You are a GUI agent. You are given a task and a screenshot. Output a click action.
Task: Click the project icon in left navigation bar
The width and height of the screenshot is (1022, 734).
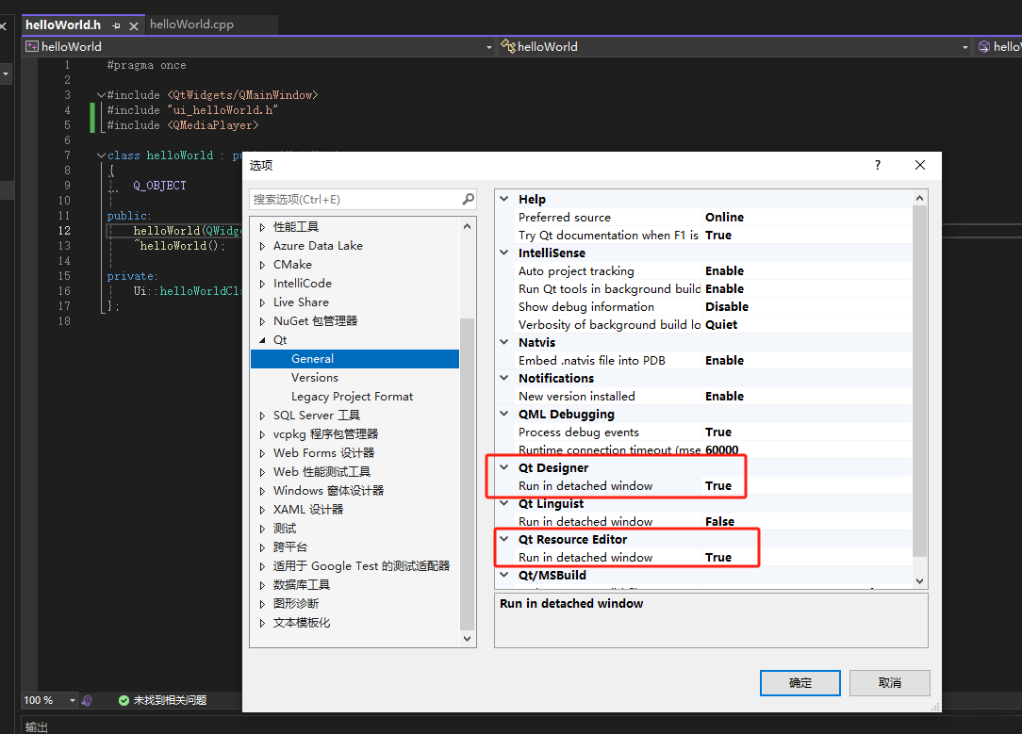32,46
